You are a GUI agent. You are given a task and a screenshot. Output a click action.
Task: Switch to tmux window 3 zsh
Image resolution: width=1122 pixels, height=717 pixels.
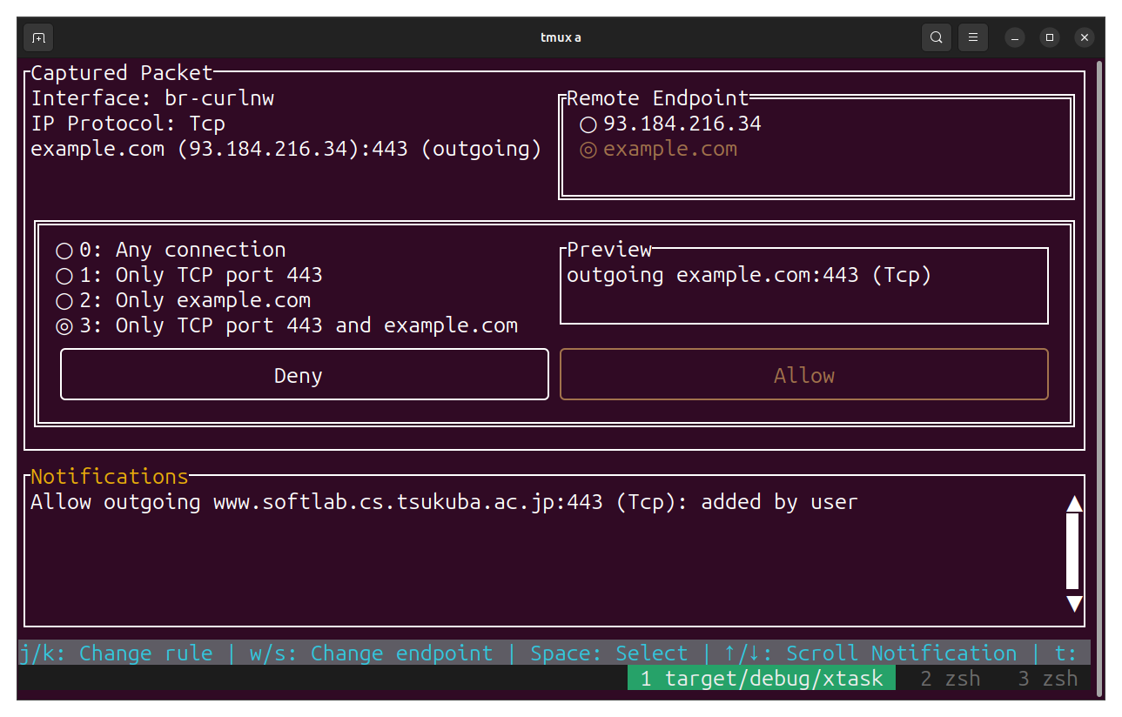point(1047,679)
